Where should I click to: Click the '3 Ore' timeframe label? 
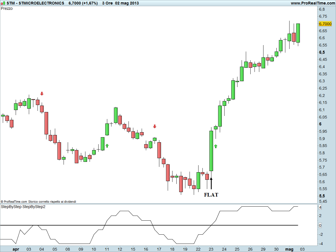[x=107, y=3]
